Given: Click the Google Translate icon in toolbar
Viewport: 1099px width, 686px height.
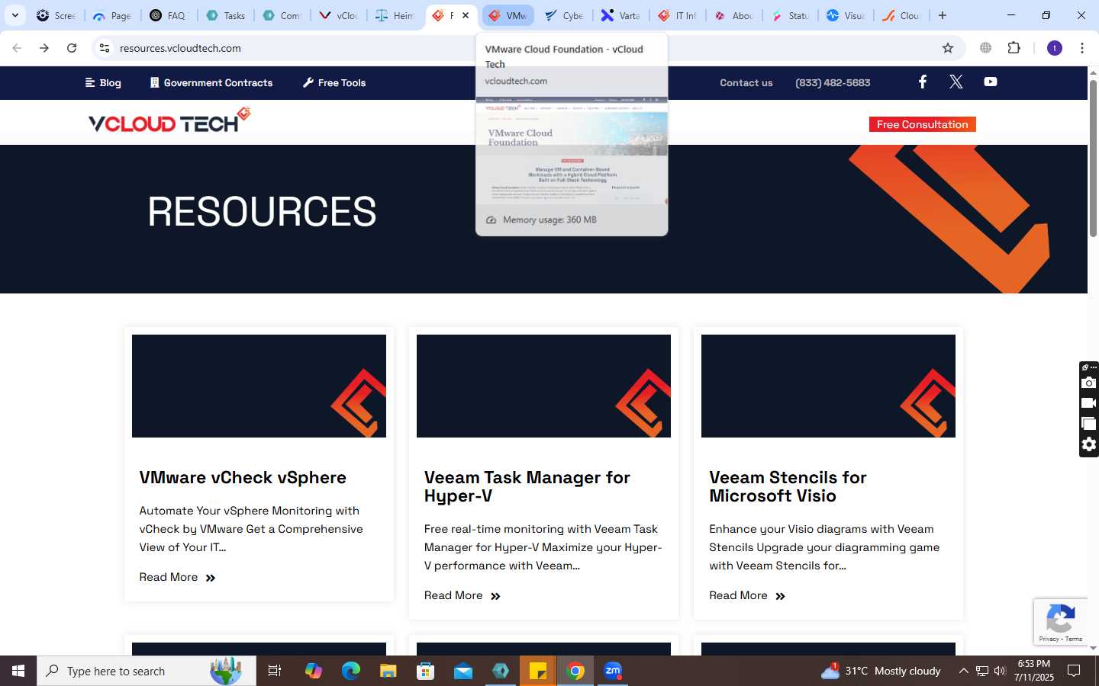Looking at the screenshot, I should click(x=986, y=48).
